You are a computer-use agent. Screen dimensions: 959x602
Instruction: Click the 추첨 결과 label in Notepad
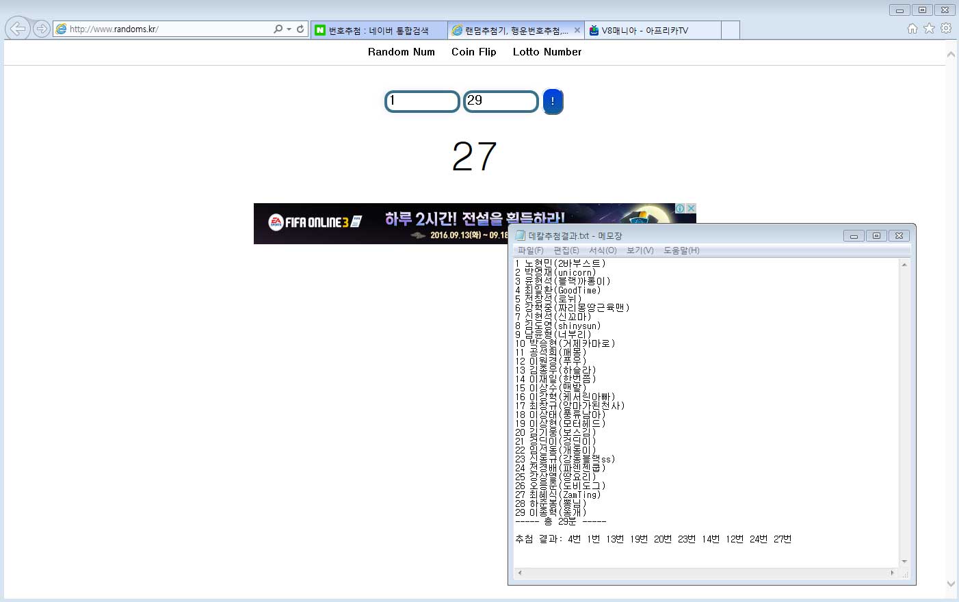(539, 539)
